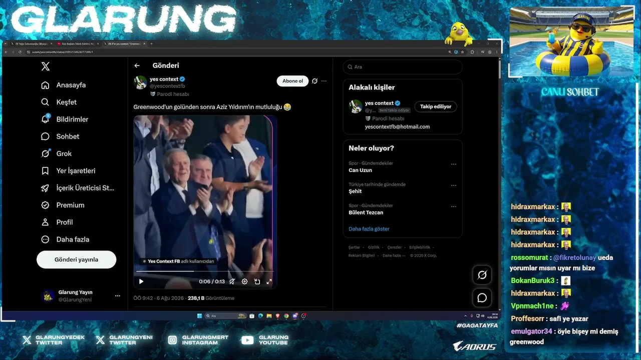
Task: Focus the Ara search box on X
Action: [403, 67]
